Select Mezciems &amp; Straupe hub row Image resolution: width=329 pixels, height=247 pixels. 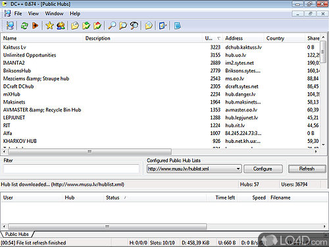pos(161,78)
